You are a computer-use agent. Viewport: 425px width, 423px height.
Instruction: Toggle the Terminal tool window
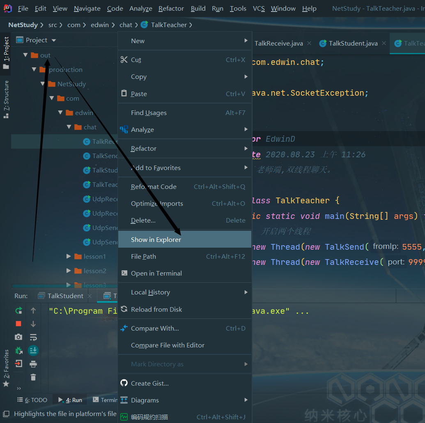pos(105,400)
